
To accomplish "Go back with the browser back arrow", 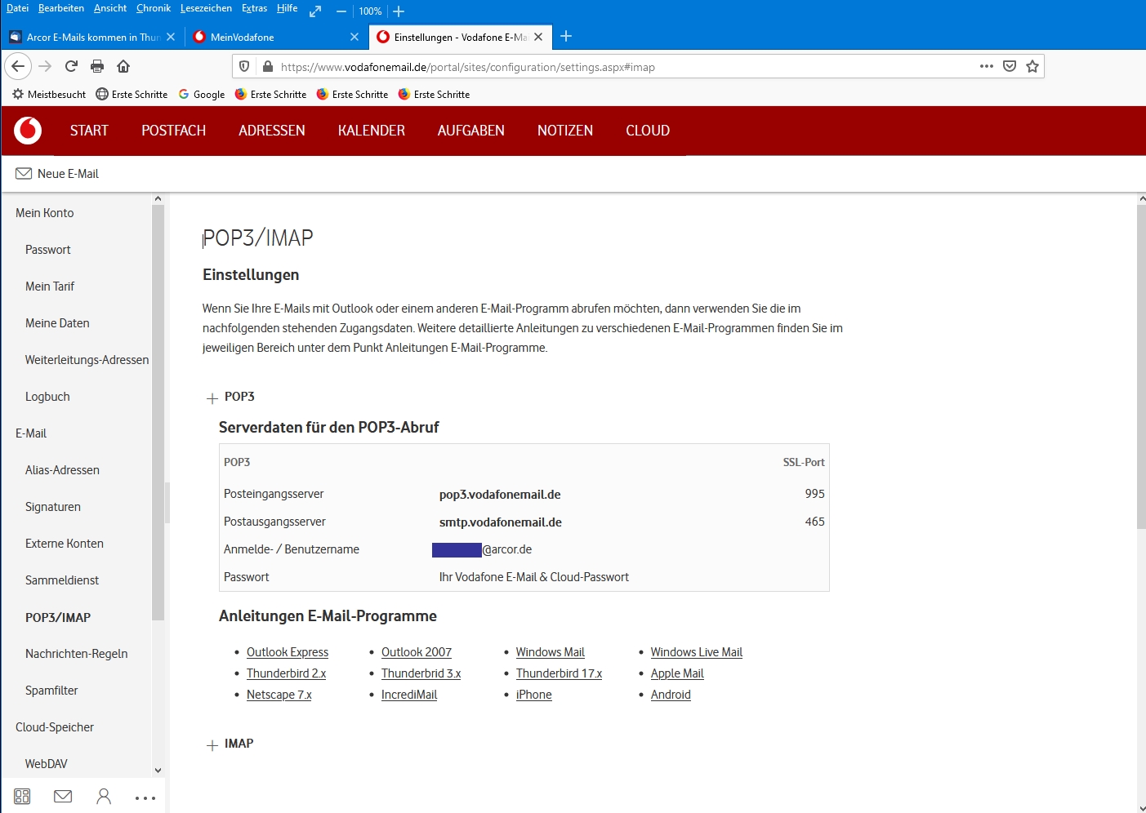I will [18, 66].
